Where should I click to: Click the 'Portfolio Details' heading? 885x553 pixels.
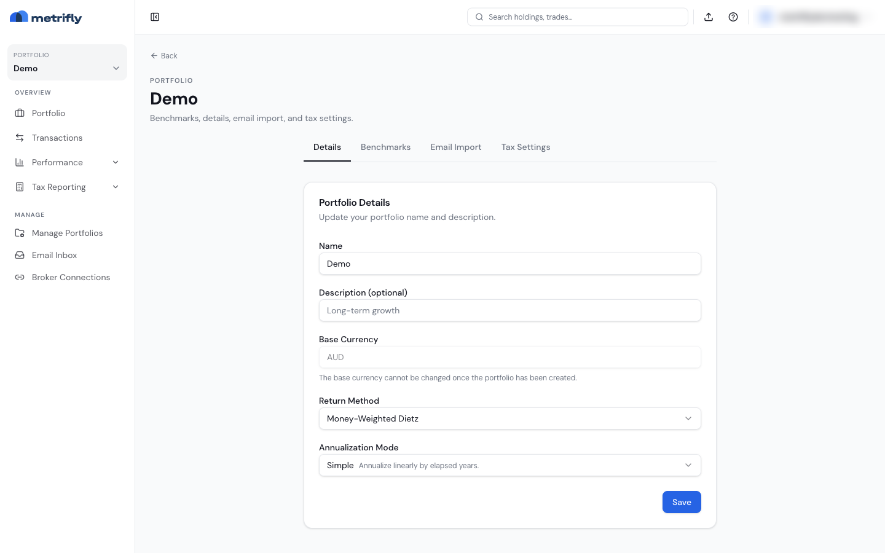(355, 203)
